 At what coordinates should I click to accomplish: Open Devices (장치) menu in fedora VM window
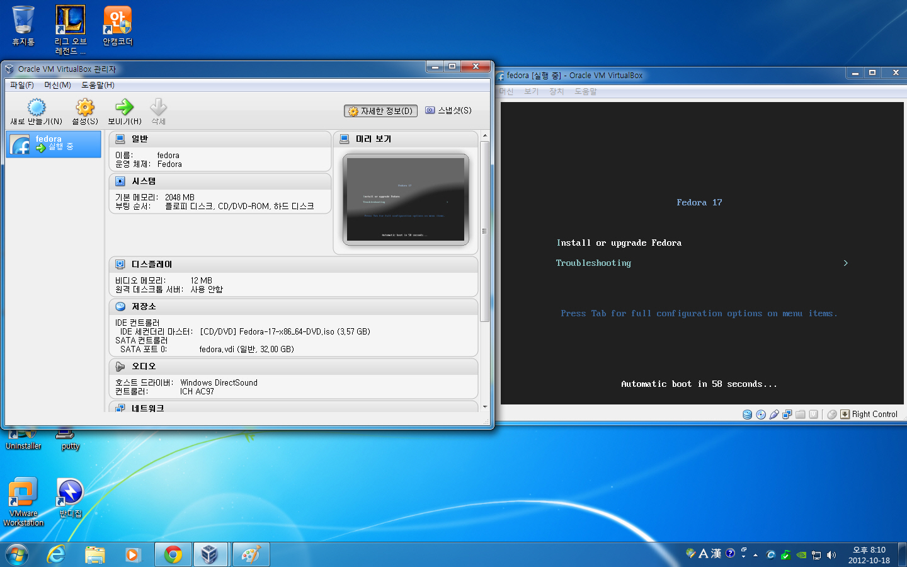(x=557, y=91)
